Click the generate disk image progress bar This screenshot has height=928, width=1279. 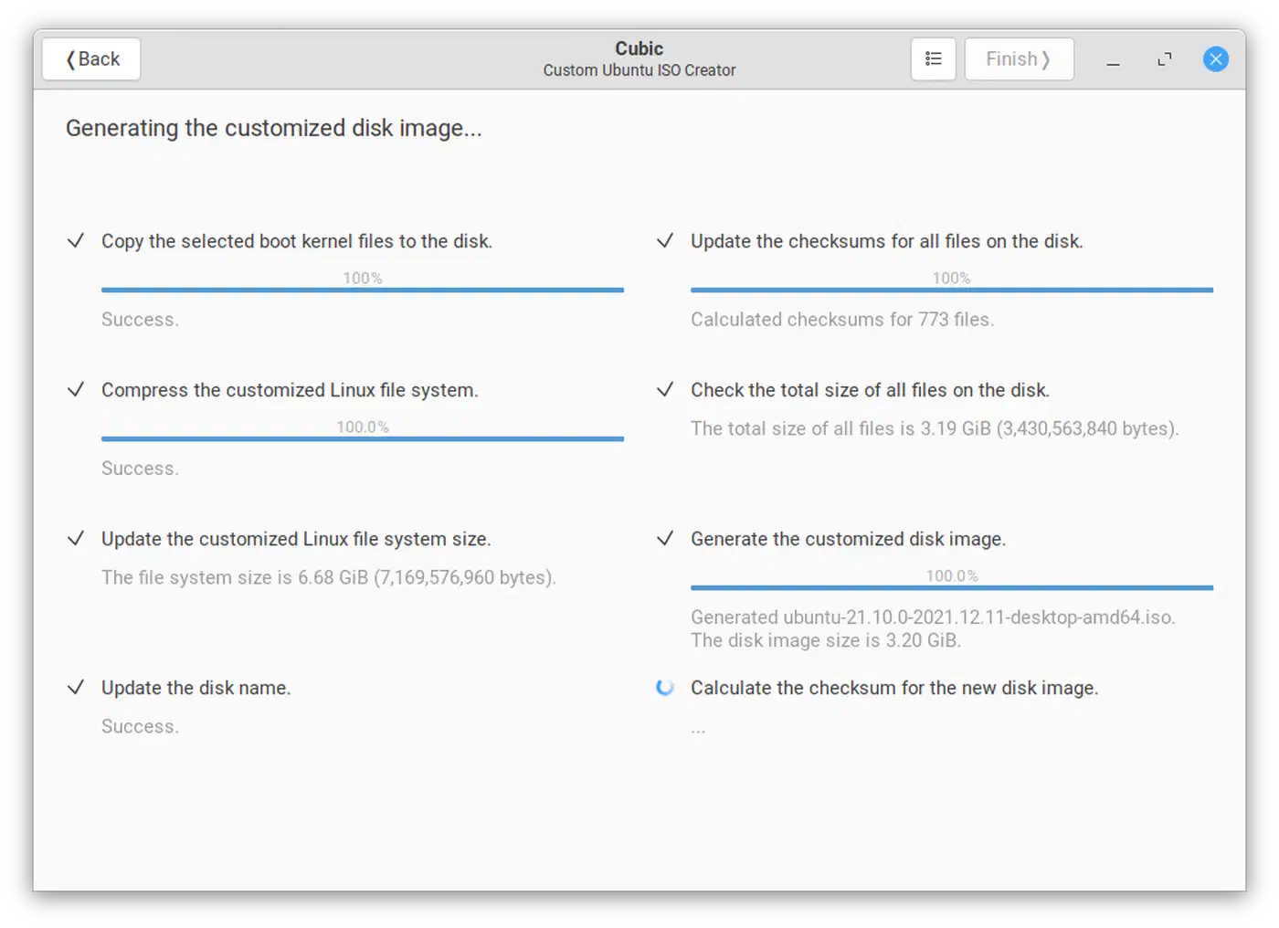952,587
